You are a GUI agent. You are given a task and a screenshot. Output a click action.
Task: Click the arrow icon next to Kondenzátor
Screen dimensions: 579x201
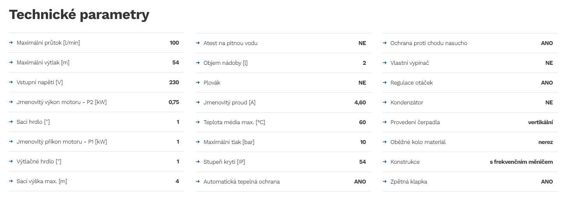(x=385, y=102)
